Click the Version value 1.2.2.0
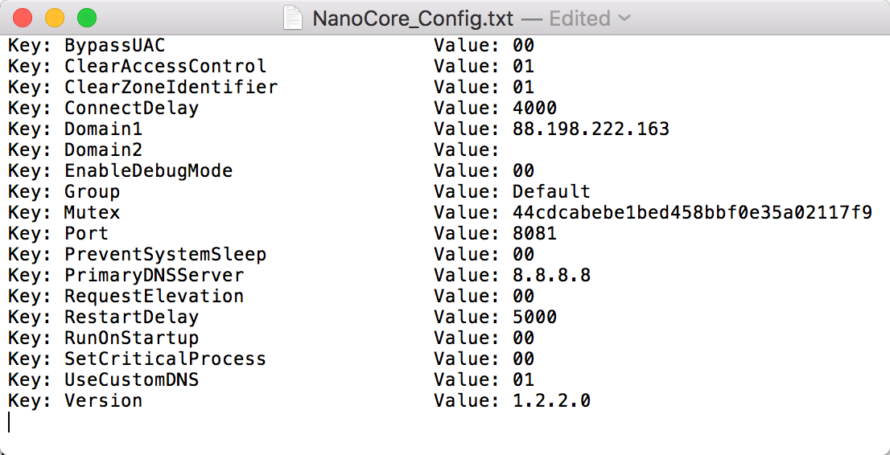890x455 pixels. 551,401
